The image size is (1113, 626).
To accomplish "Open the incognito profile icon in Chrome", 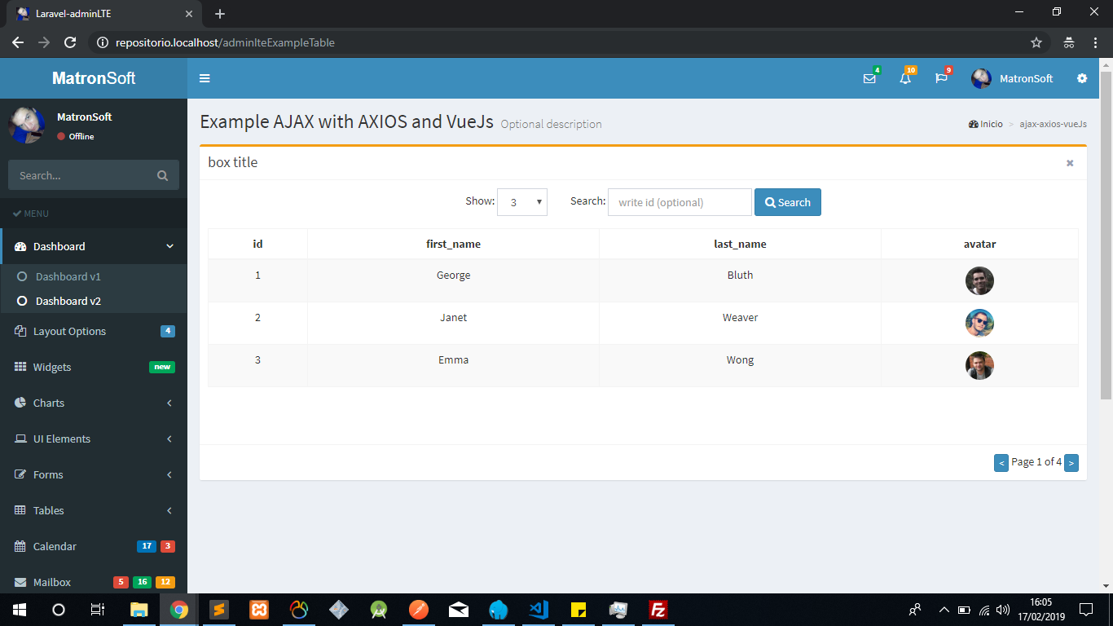I will [x=1069, y=42].
